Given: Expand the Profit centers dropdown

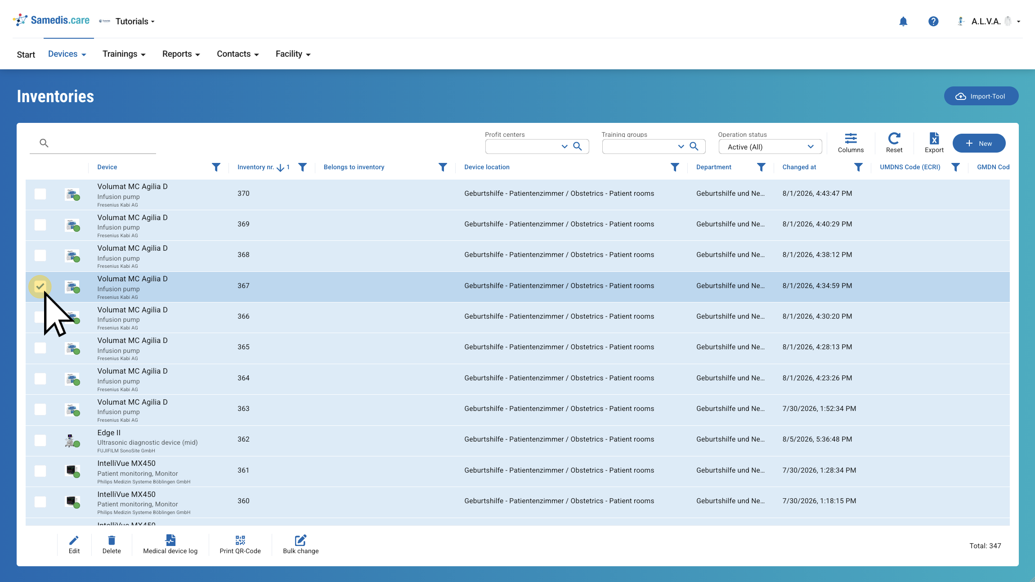Looking at the screenshot, I should pyautogui.click(x=565, y=146).
